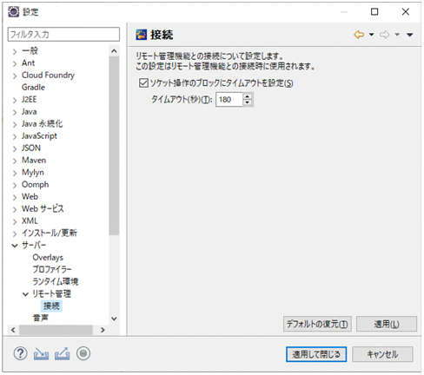Open the forward history dropdown arrow
424x375 pixels.
coord(397,35)
